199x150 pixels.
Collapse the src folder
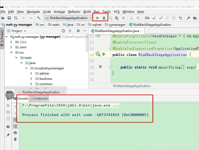(12, 52)
